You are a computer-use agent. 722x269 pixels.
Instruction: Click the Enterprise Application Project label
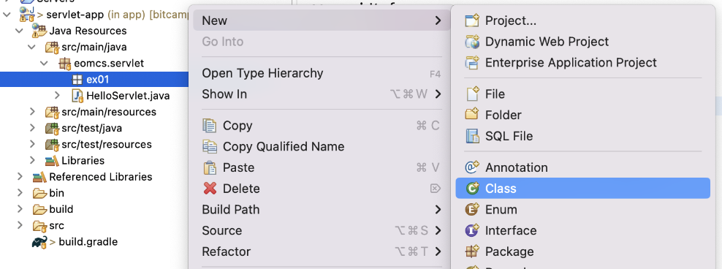[x=571, y=62]
